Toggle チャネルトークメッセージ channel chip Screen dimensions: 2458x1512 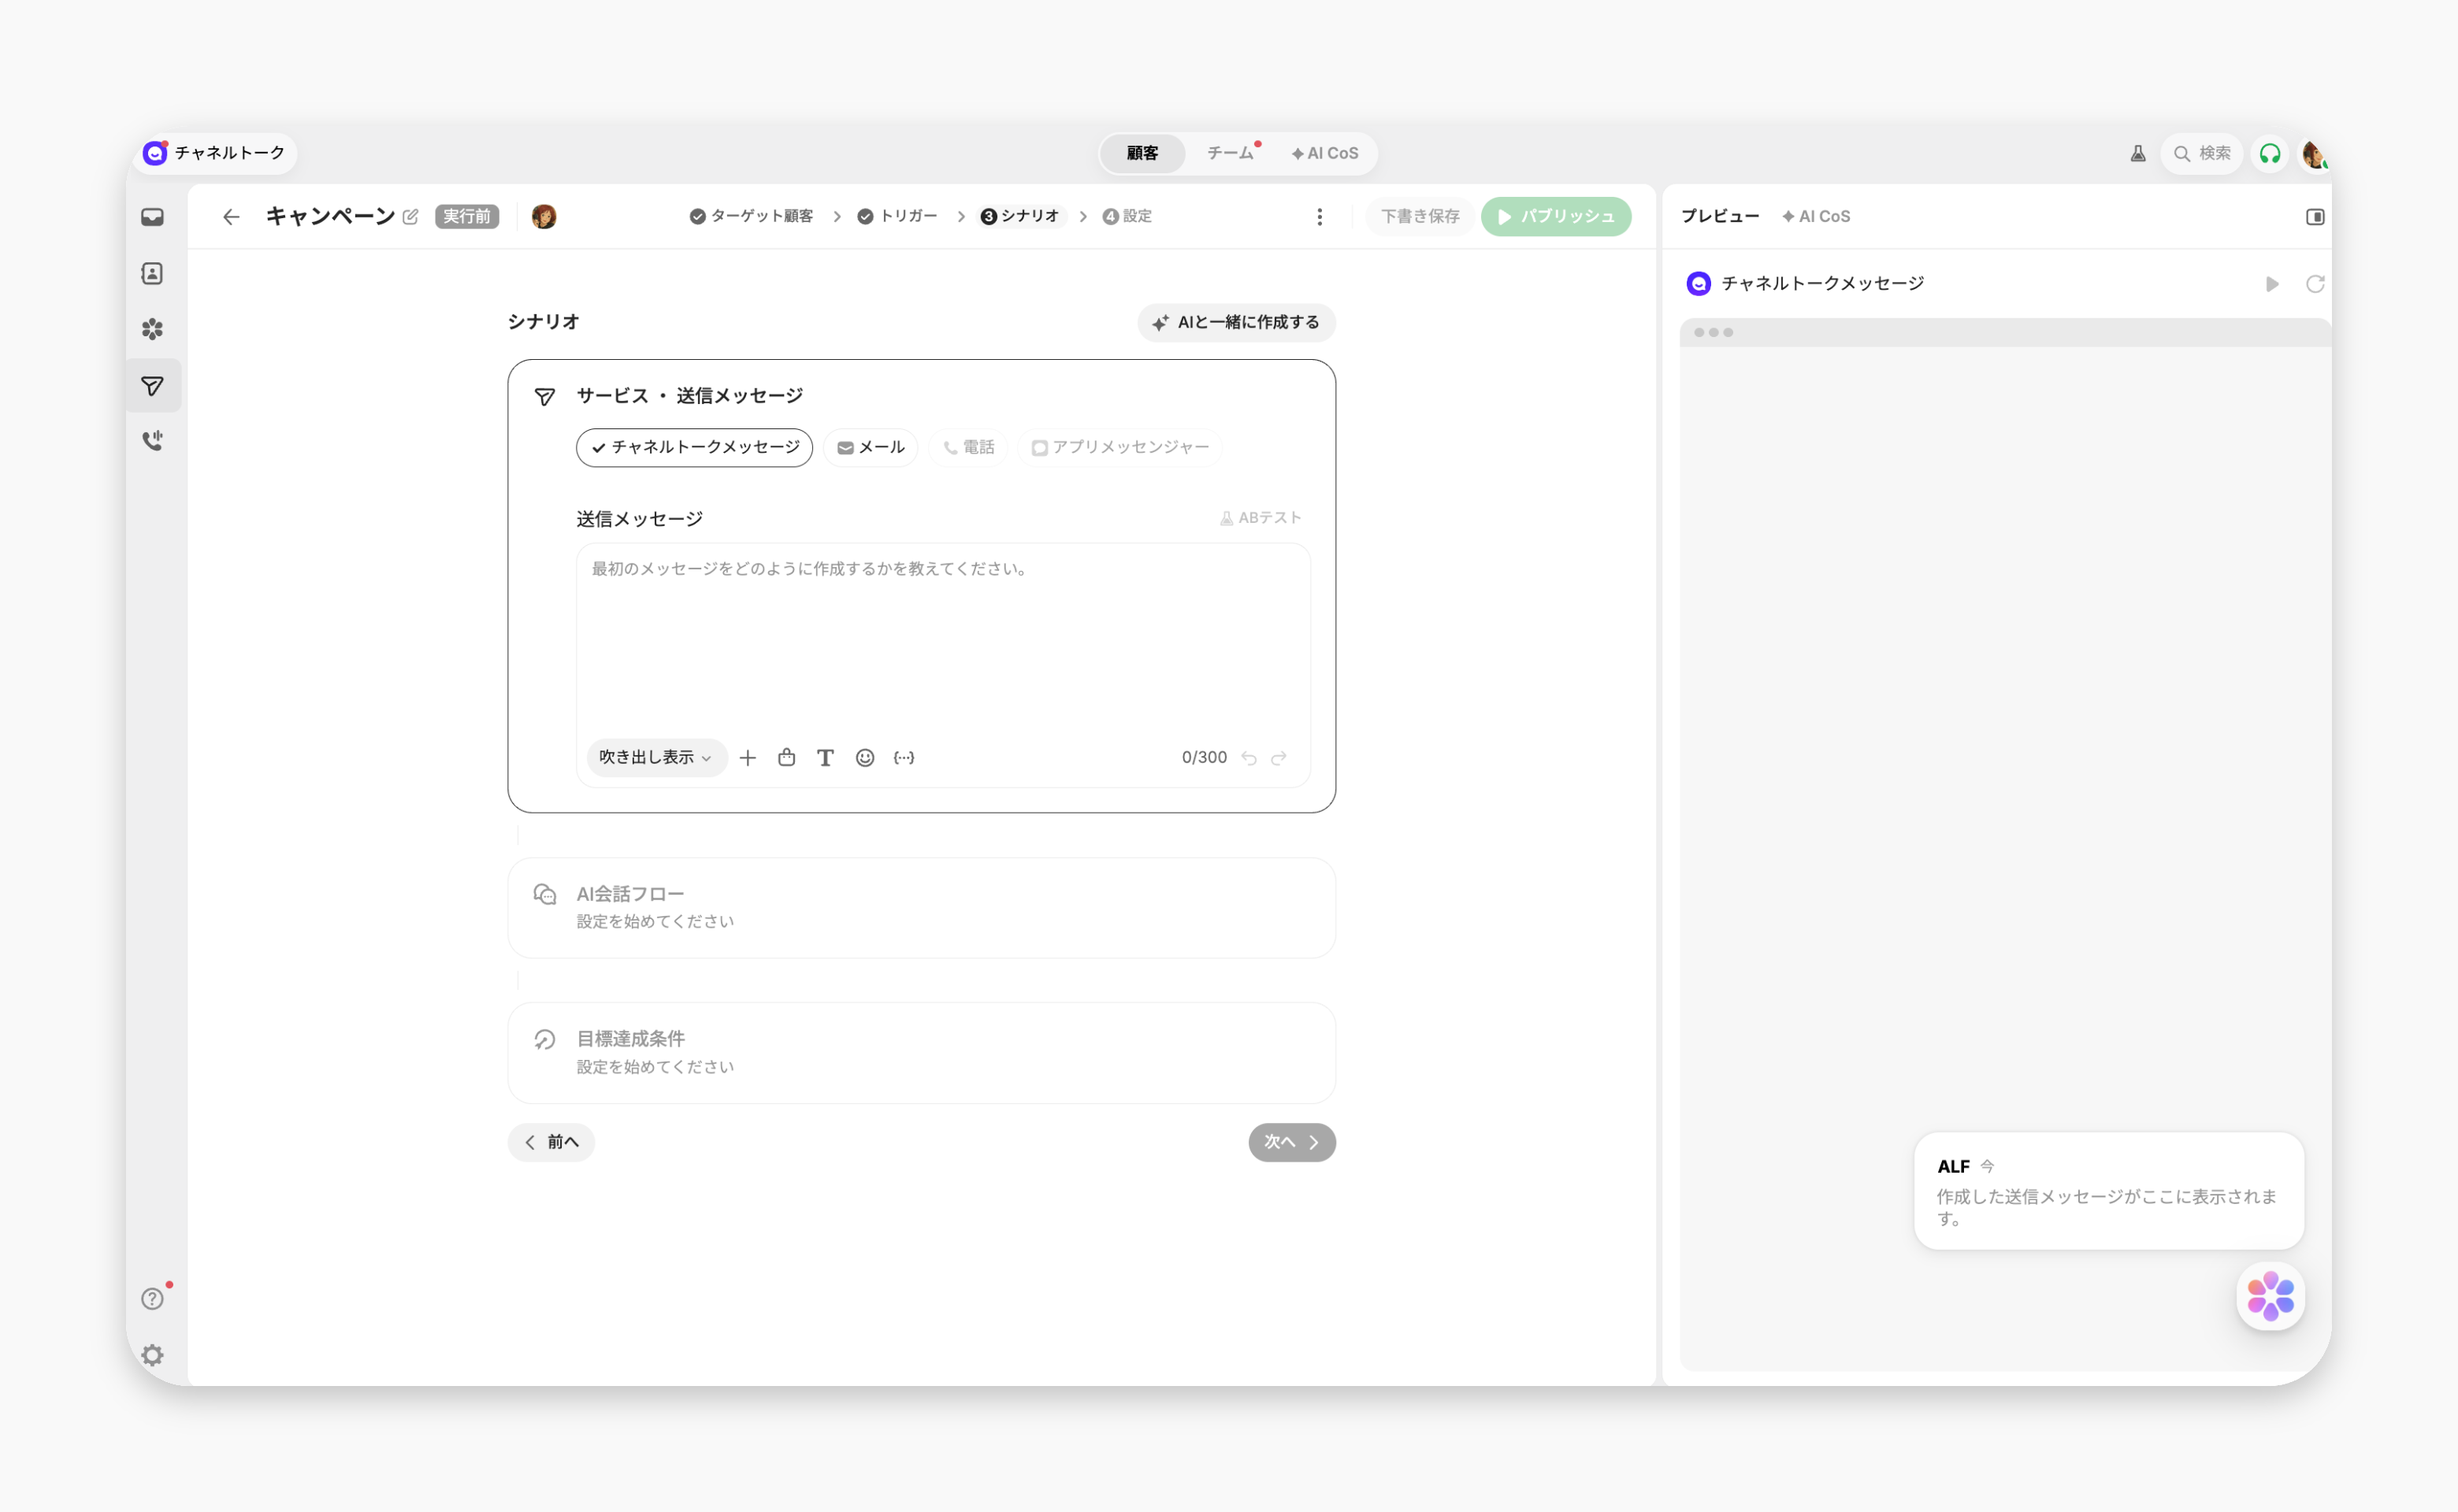pyautogui.click(x=694, y=448)
